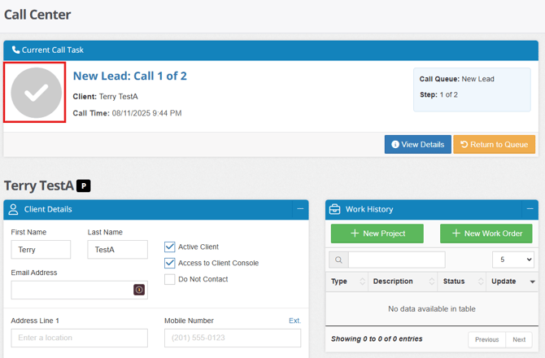545x358 pixels.
Task: Enable the Do Not Contact checkbox
Action: click(x=170, y=279)
